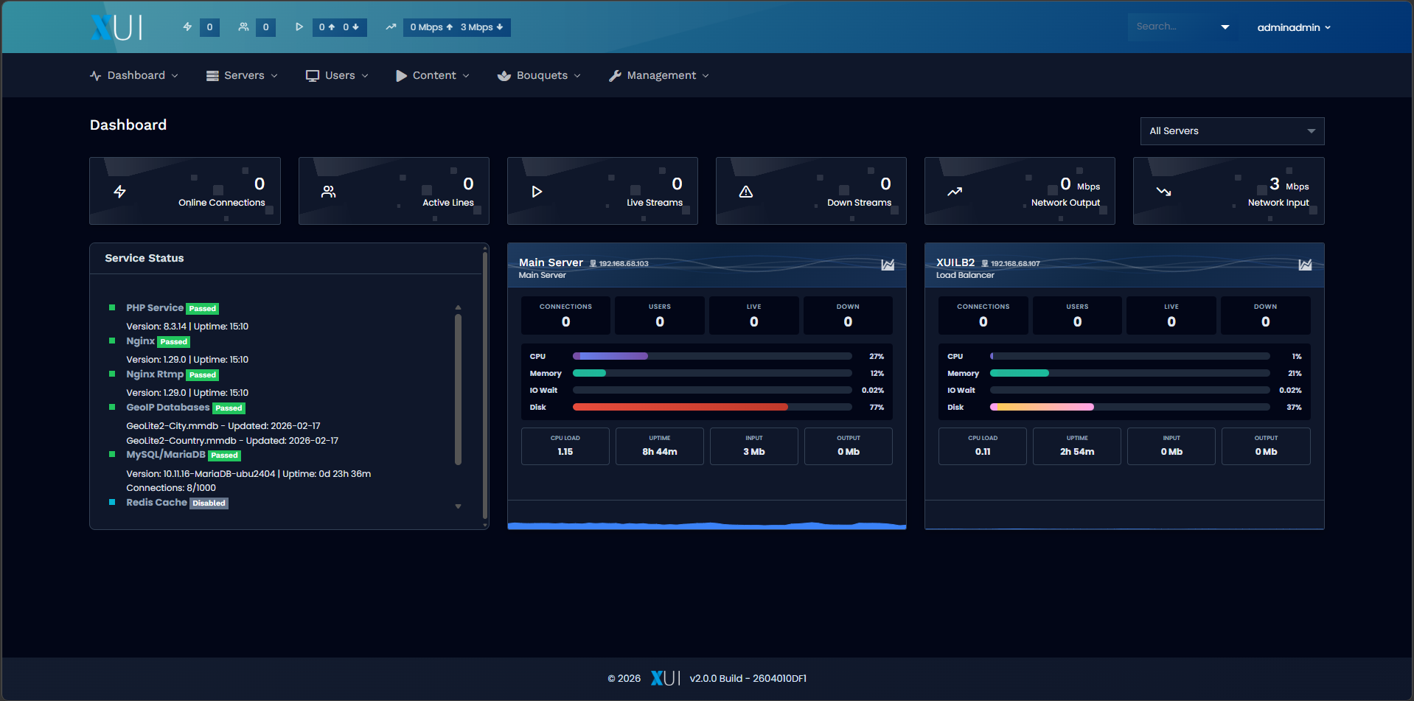The width and height of the screenshot is (1414, 701).
Task: Open the Main Server title link
Action: click(551, 262)
